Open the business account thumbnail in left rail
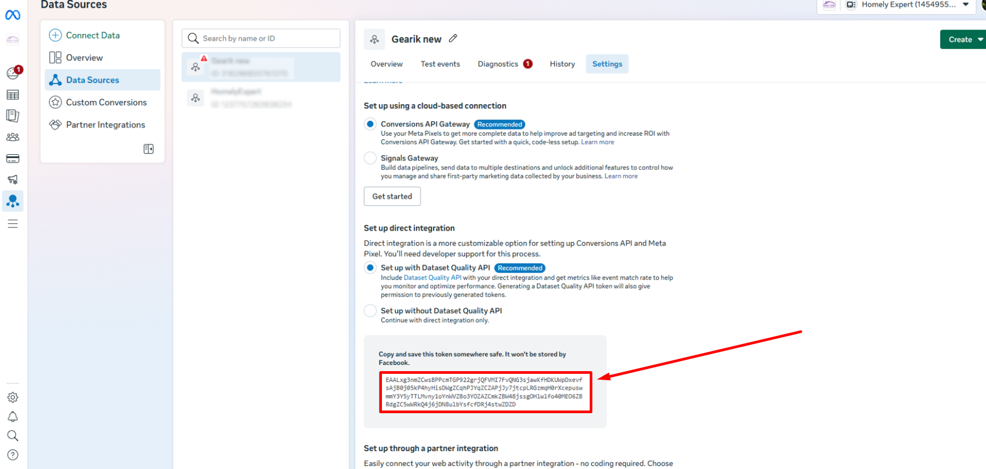This screenshot has width=986, height=469. click(x=13, y=39)
